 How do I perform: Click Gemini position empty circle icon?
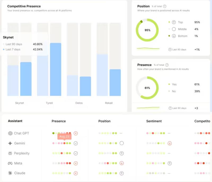[x=122, y=143]
